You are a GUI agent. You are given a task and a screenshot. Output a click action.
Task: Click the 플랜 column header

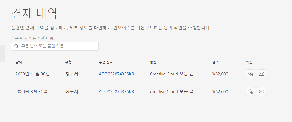click(153, 62)
